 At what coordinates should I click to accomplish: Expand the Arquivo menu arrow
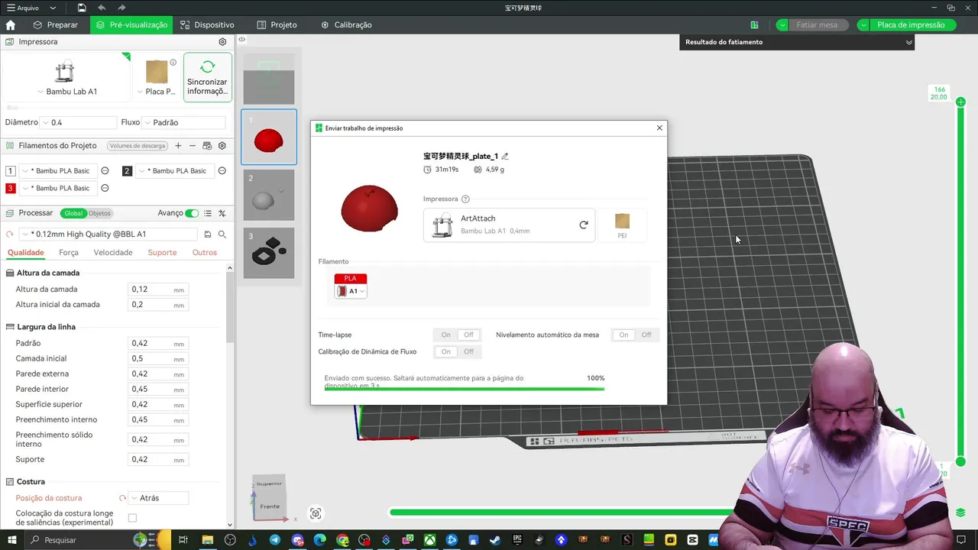click(52, 8)
